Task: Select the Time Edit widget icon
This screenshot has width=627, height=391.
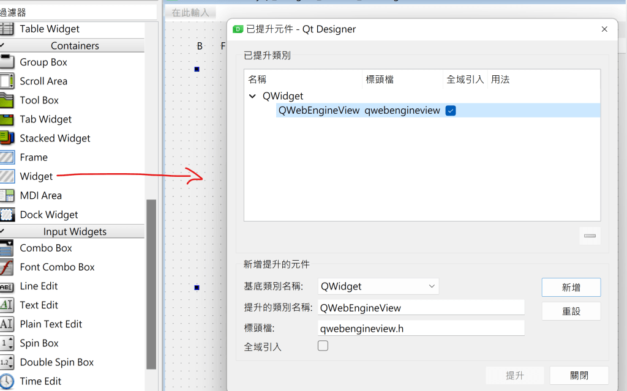Action: click(7, 381)
